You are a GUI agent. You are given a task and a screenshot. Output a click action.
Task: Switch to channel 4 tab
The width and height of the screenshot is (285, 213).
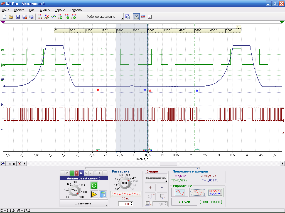[x=76, y=173]
